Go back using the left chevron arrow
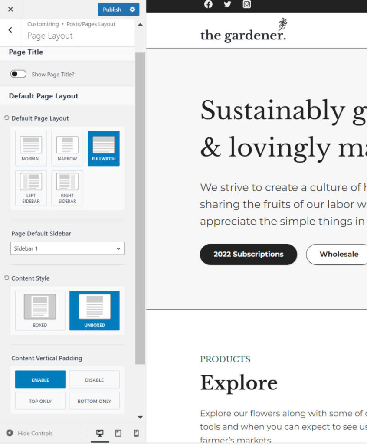This screenshot has width=367, height=444. click(10, 30)
